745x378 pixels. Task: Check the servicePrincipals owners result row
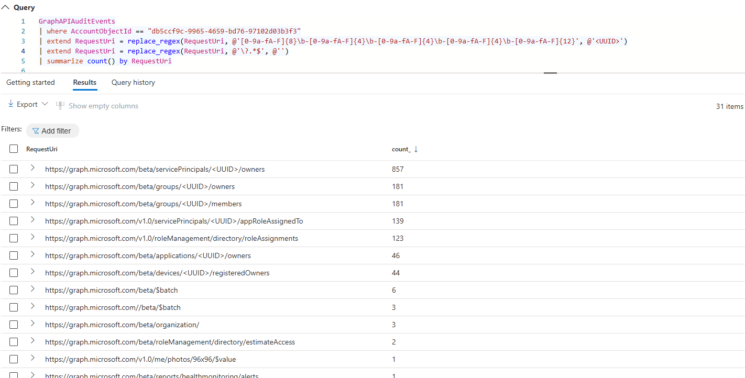point(14,169)
